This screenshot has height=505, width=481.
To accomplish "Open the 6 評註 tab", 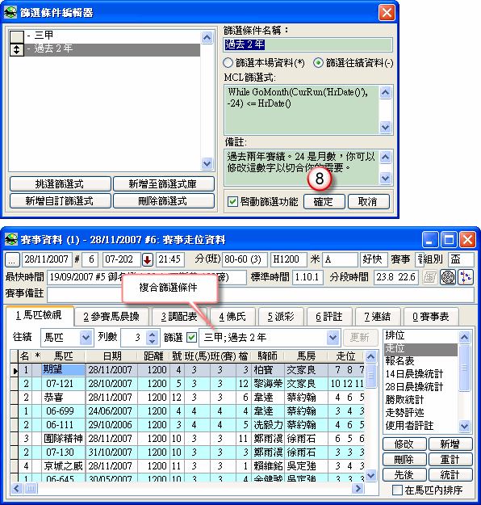I will 328,317.
